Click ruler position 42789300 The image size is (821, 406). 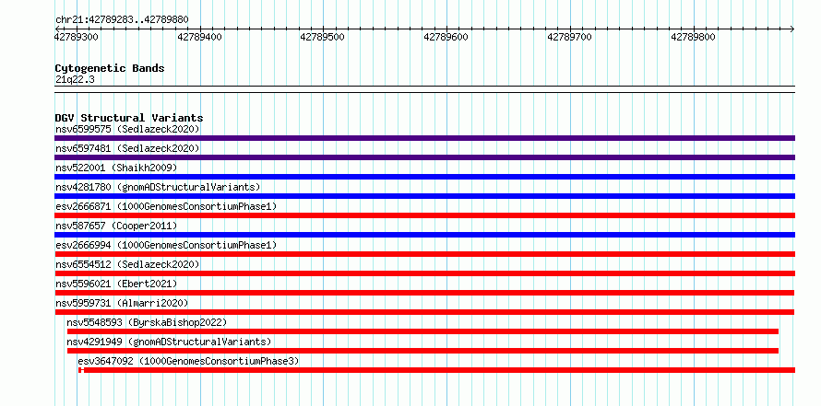click(x=77, y=37)
